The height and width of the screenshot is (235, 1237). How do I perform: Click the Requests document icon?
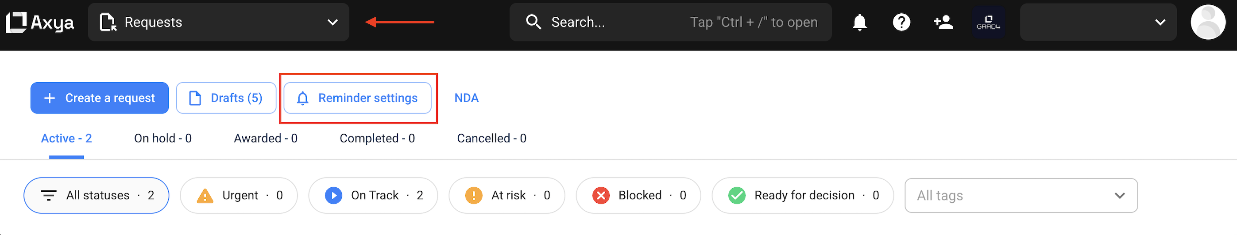108,22
